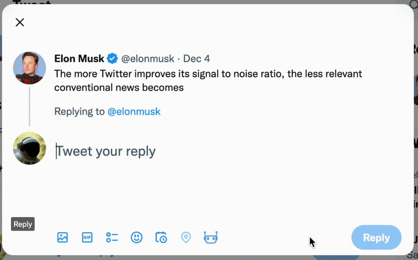Close the reply dialog with the X
Image resolution: width=418 pixels, height=260 pixels.
(x=20, y=22)
